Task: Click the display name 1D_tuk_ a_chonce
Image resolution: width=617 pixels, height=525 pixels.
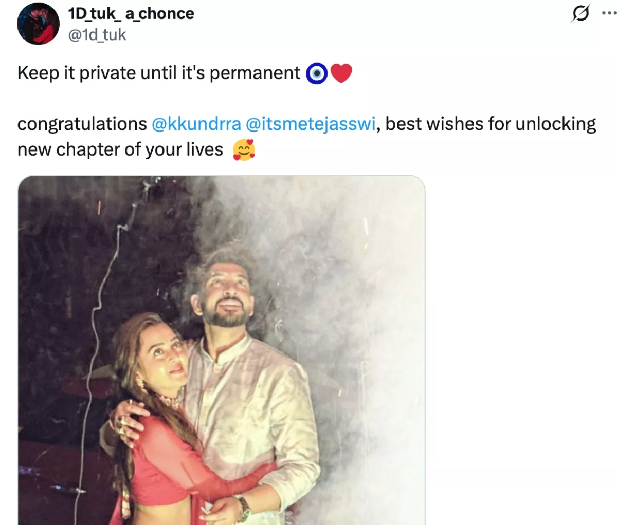Action: coord(131,13)
